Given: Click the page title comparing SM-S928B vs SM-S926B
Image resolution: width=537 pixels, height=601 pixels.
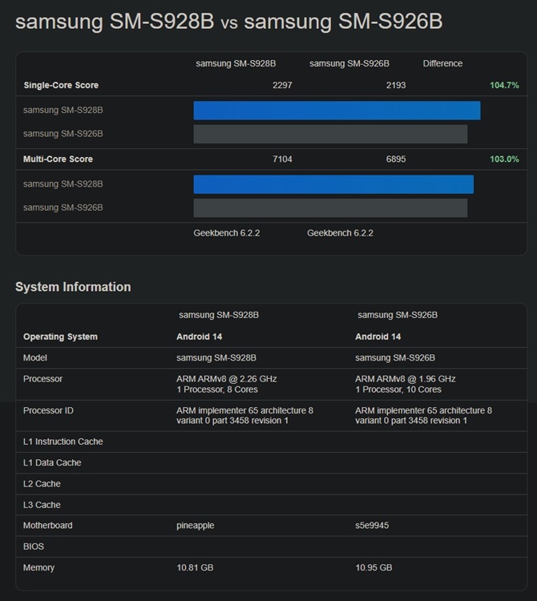Looking at the screenshot, I should tap(229, 22).
